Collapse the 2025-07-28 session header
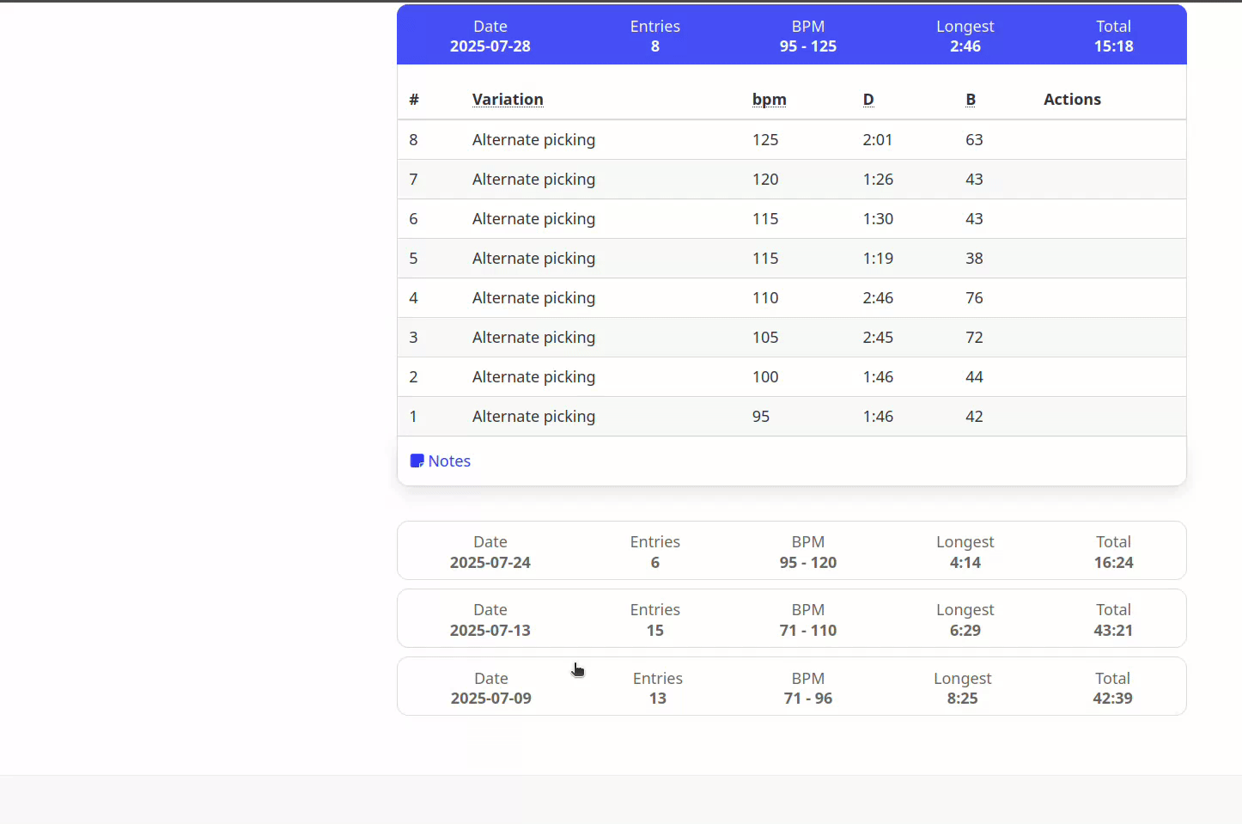The image size is (1242, 824). point(792,35)
